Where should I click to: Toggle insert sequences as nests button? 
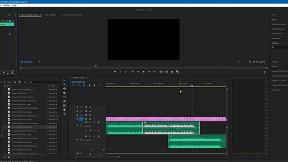[73, 85]
